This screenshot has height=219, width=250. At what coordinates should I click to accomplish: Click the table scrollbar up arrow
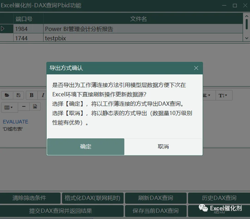(x=247, y=16)
